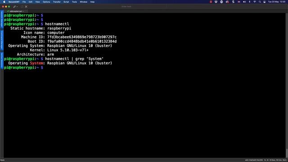
Task: Open the File menu
Action: (24, 2)
